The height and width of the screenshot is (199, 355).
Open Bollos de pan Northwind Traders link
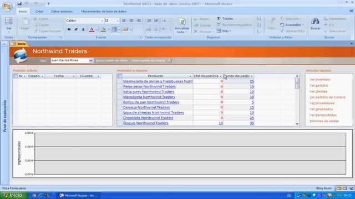tap(151, 102)
